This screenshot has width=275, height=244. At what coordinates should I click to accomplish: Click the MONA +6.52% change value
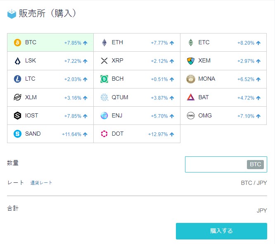point(246,79)
